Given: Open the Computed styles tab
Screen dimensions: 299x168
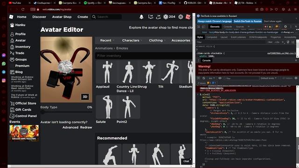Looking at the screenshot, I should coord(212,37).
